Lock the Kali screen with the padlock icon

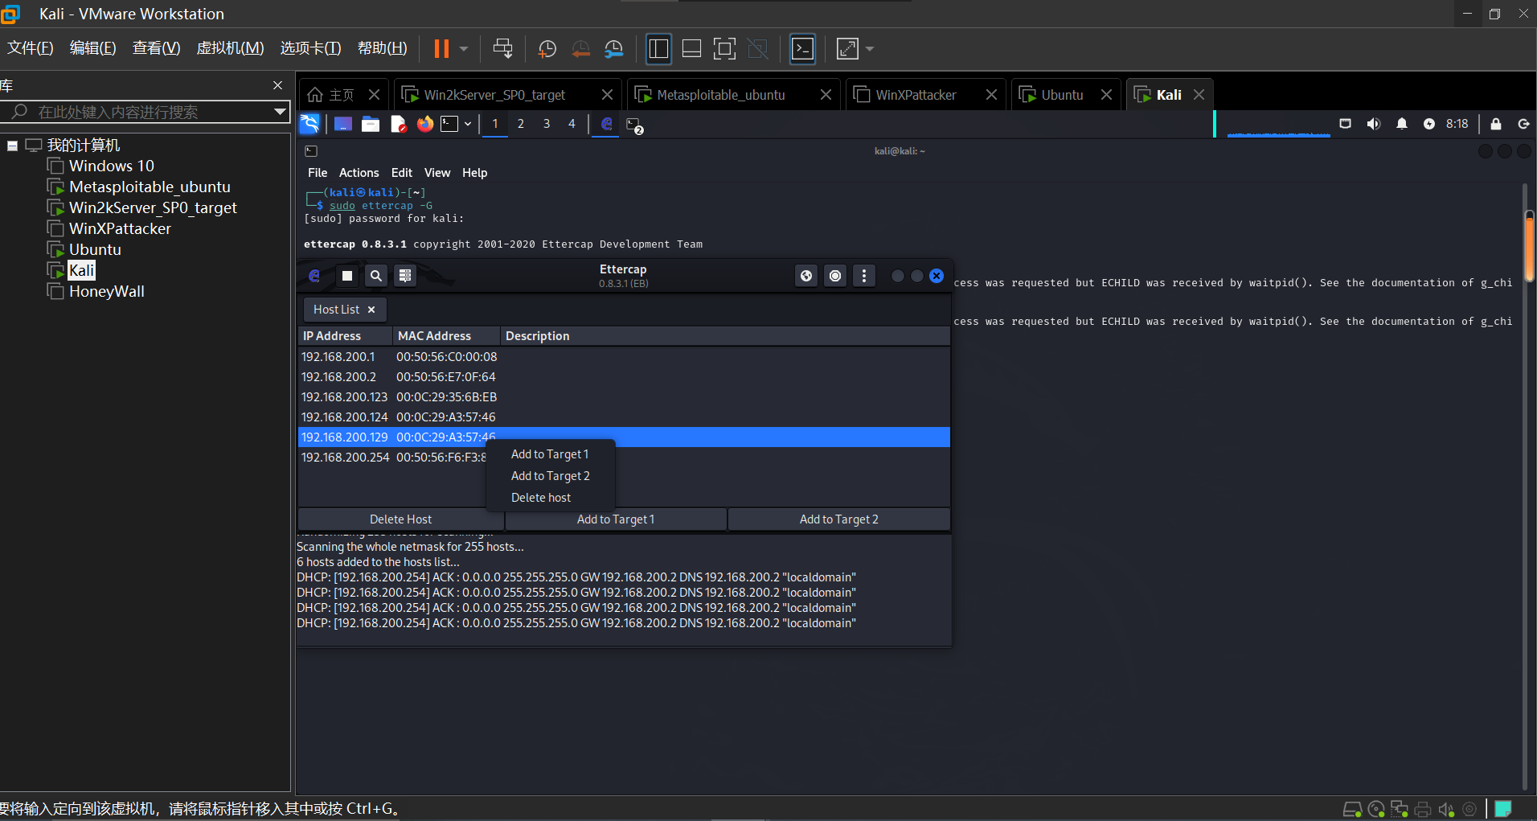click(x=1496, y=124)
